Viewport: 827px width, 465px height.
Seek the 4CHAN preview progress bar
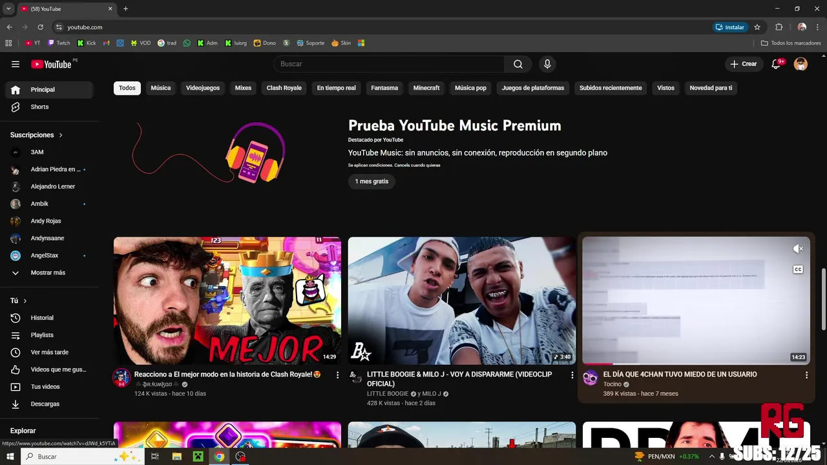[x=696, y=364]
